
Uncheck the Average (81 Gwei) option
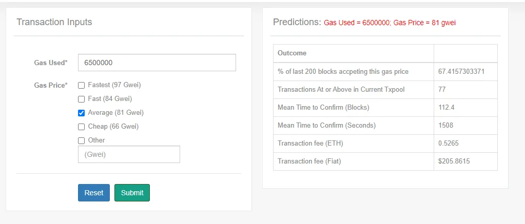click(82, 113)
